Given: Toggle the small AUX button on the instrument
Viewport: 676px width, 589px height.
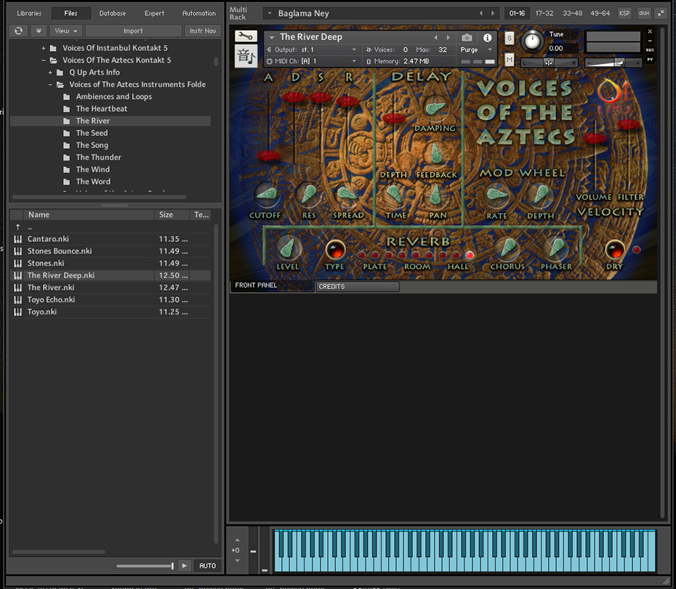Looking at the screenshot, I should point(650,50).
